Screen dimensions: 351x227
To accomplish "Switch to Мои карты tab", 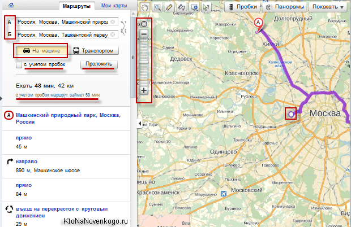I will pyautogui.click(x=114, y=5).
